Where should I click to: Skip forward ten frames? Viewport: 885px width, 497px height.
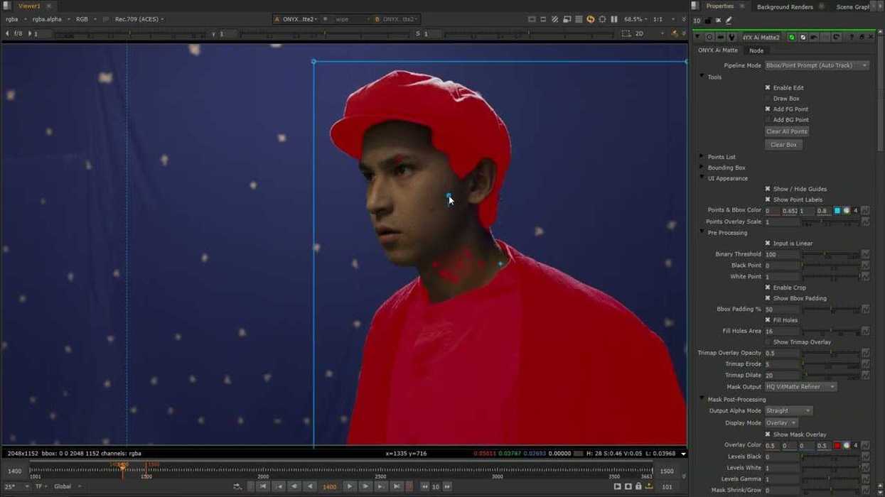[x=447, y=486]
